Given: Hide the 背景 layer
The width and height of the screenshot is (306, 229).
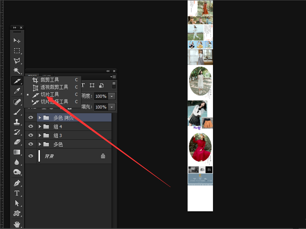Looking at the screenshot, I should [x=31, y=156].
